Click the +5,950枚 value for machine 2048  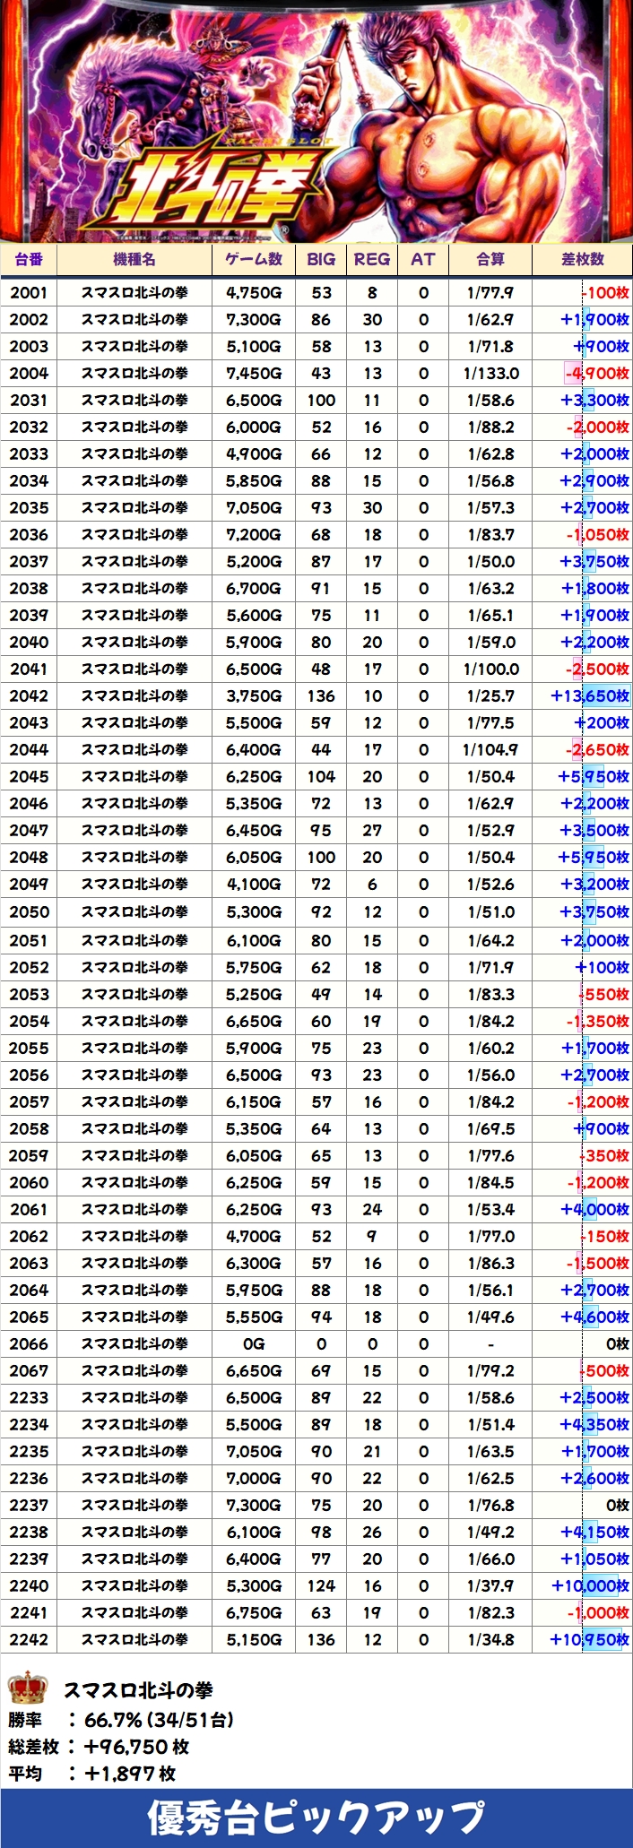coord(594,857)
